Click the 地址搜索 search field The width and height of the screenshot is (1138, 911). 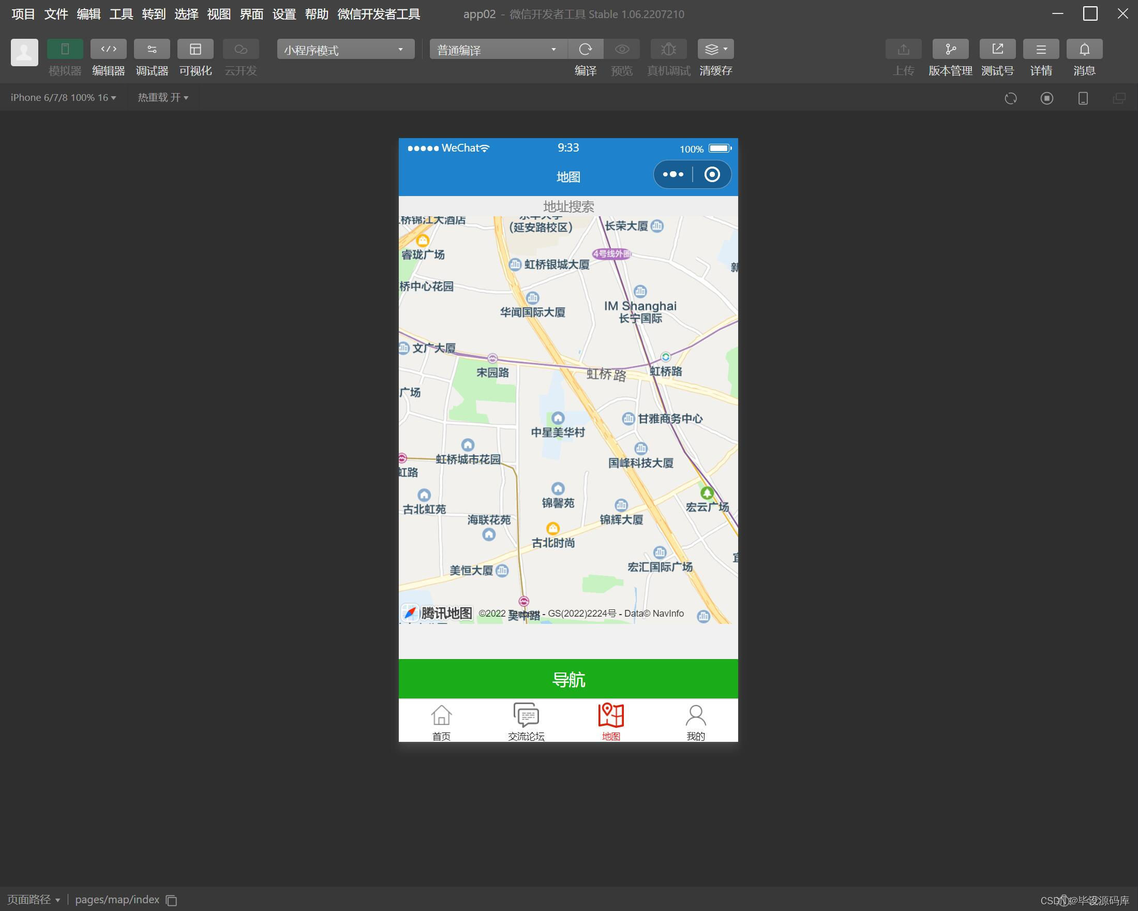(568, 206)
